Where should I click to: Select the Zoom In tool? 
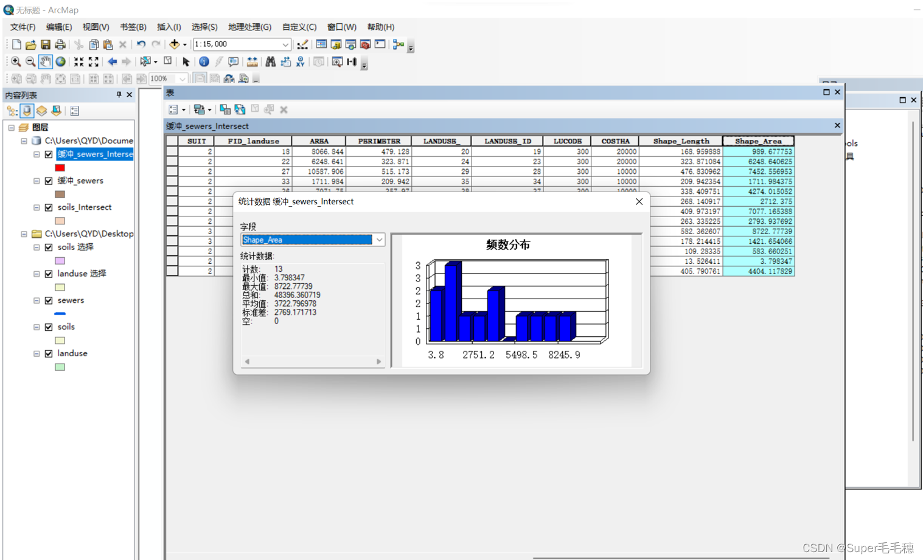tap(16, 61)
